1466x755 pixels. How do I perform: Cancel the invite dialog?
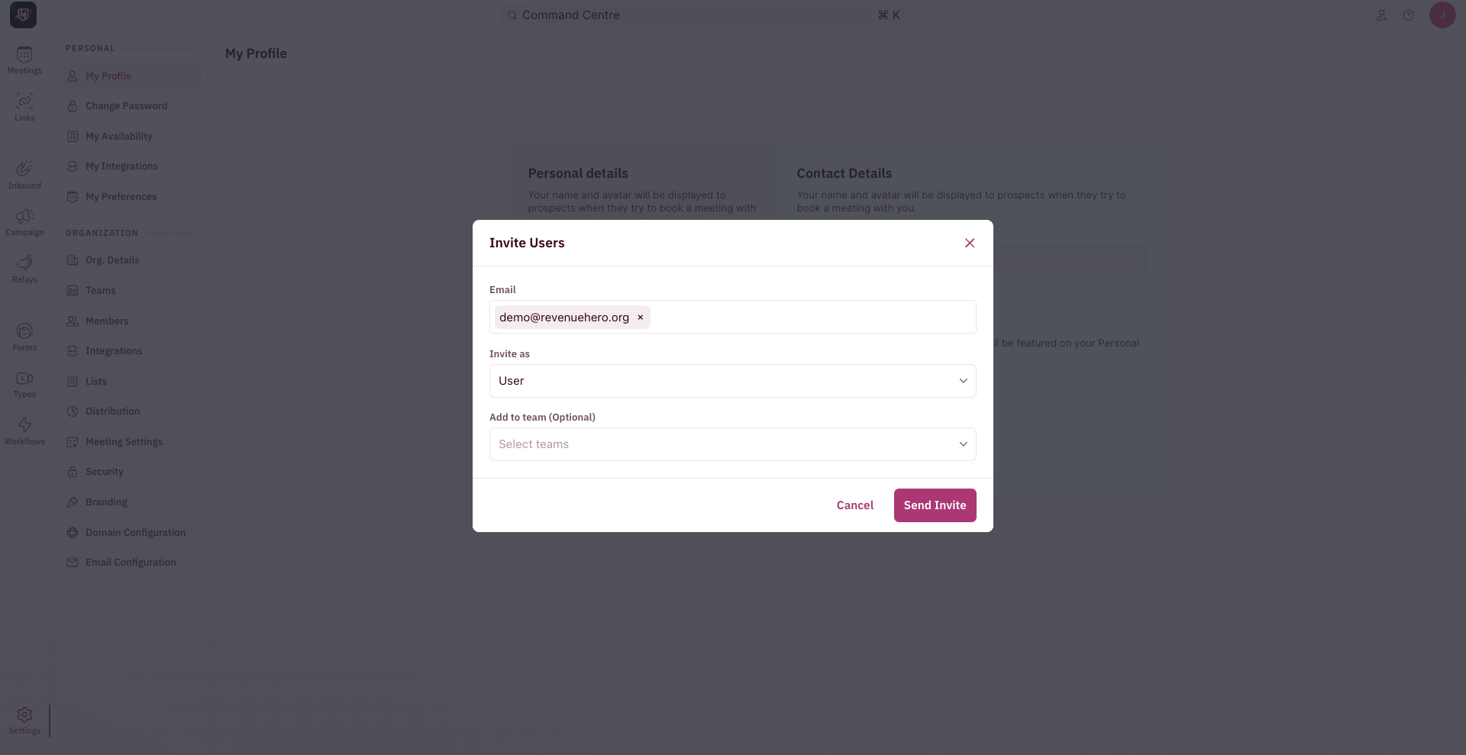point(855,505)
